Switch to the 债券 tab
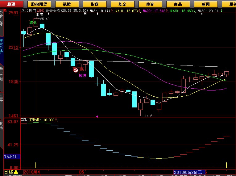Screen dimensions: 236x176 [150, 4]
